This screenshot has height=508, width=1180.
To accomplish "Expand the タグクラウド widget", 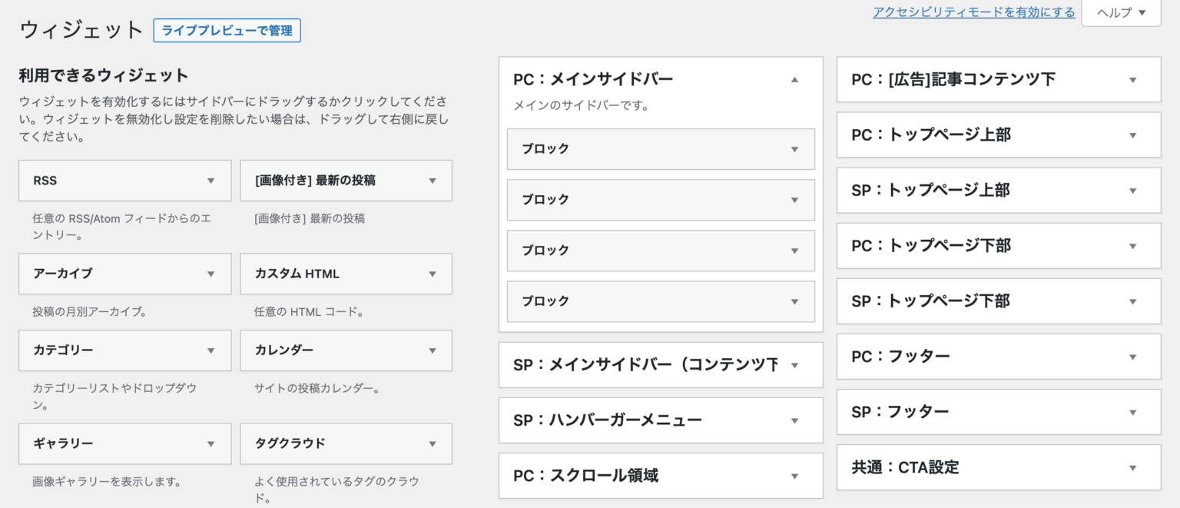I will coord(431,443).
